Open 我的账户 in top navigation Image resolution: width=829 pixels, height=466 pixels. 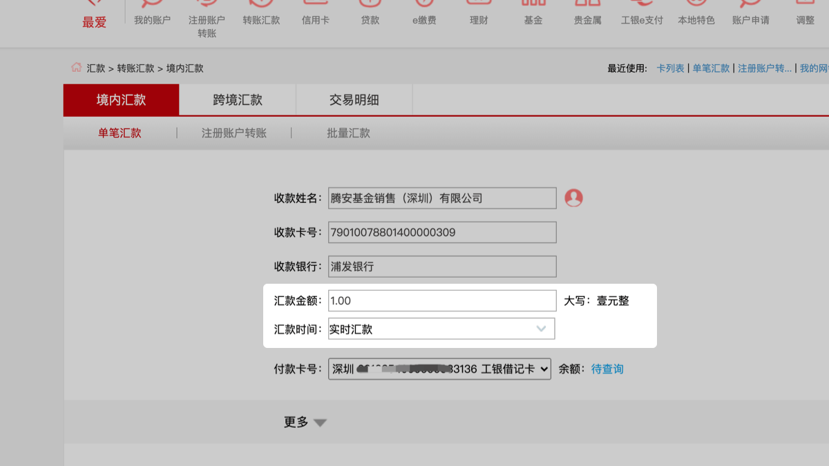[x=152, y=20]
